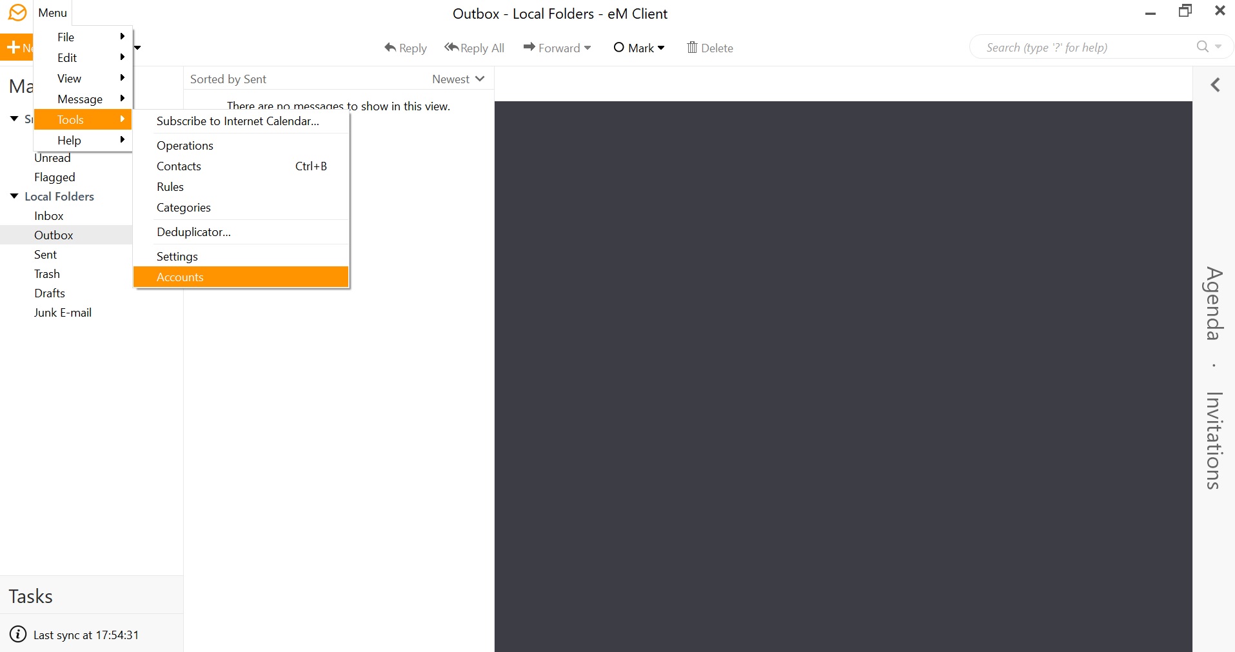This screenshot has height=652, width=1235.
Task: Open the Junk E-mail folder
Action: click(x=63, y=313)
